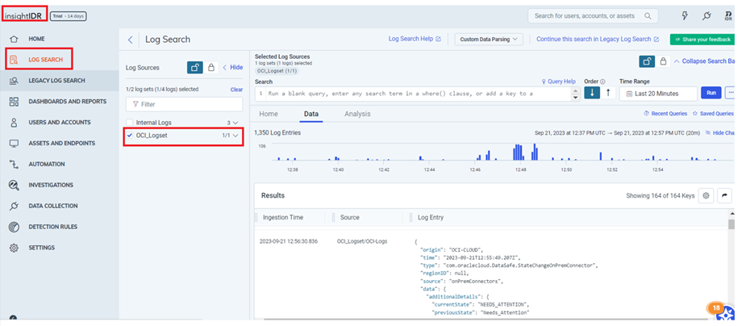Image resolution: width=746 pixels, height=326 pixels.
Task: Open the INVESTIGATIONS section
Action: point(51,185)
